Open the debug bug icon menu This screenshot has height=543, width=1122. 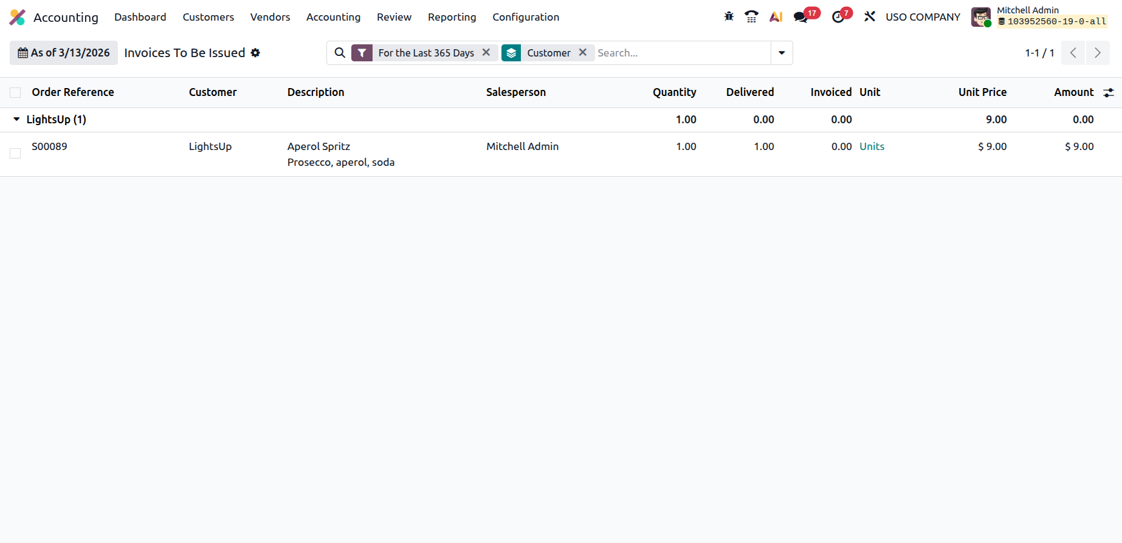pyautogui.click(x=729, y=16)
